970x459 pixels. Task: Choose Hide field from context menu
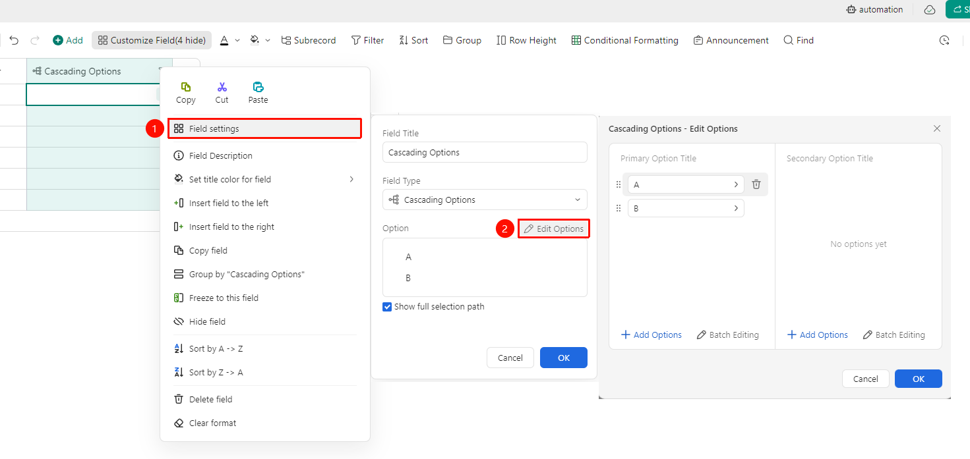click(x=264, y=321)
